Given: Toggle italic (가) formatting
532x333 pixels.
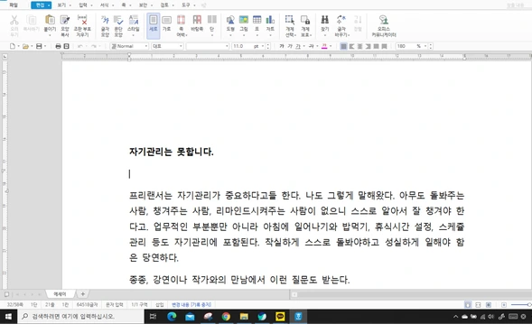Looking at the screenshot, I should coord(290,46).
